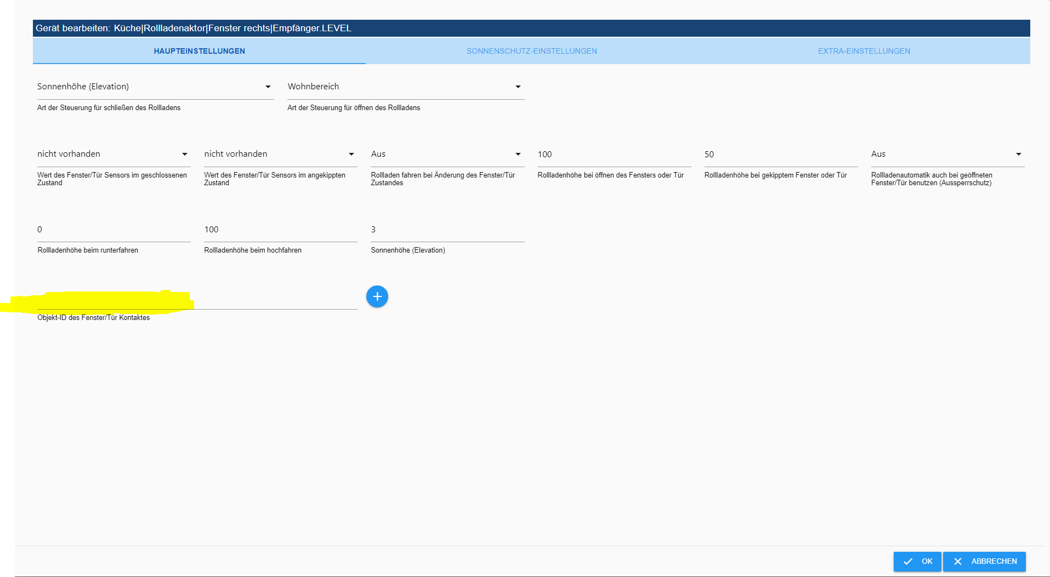Click the gekipptem Fenster height field with 50
This screenshot has width=1050, height=577.
(781, 155)
